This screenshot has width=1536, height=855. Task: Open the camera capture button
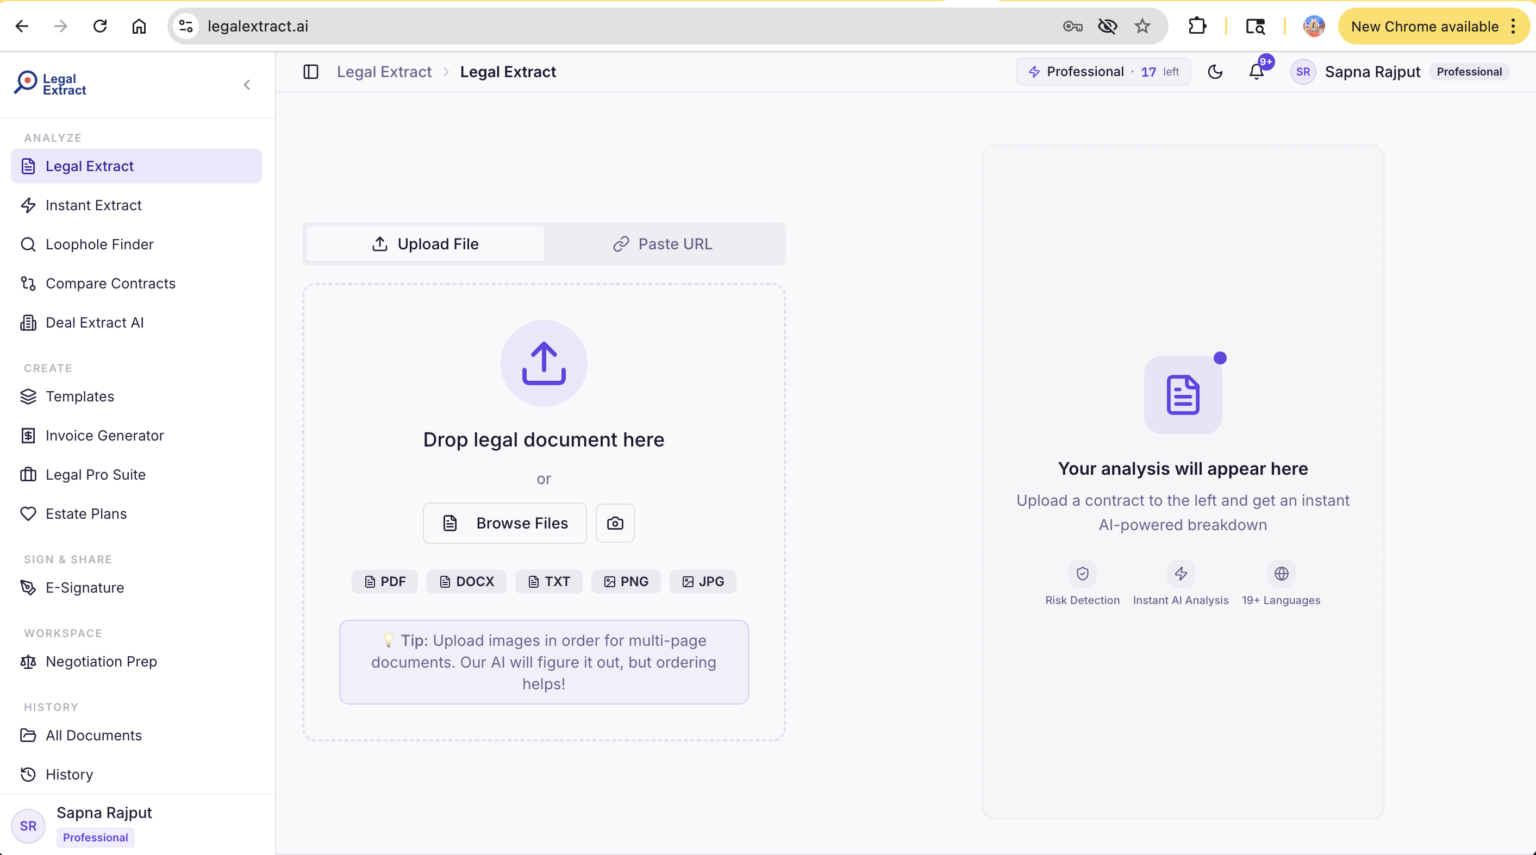coord(615,523)
